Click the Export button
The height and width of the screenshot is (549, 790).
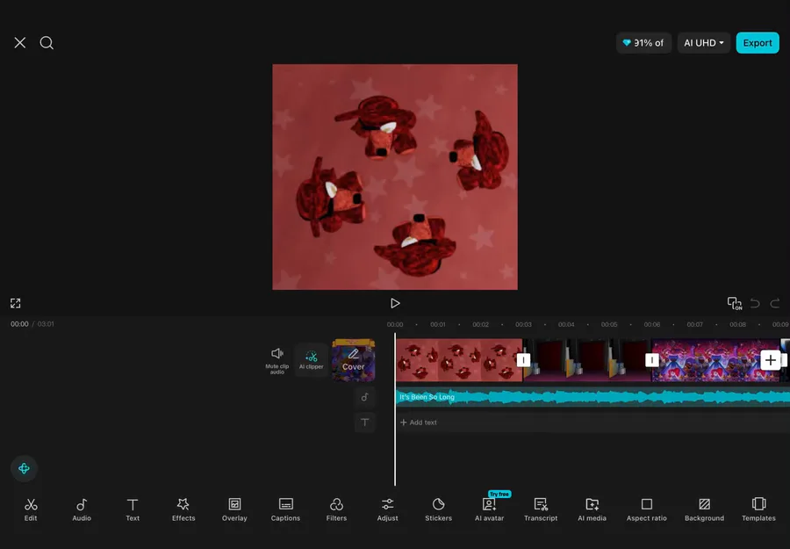758,43
